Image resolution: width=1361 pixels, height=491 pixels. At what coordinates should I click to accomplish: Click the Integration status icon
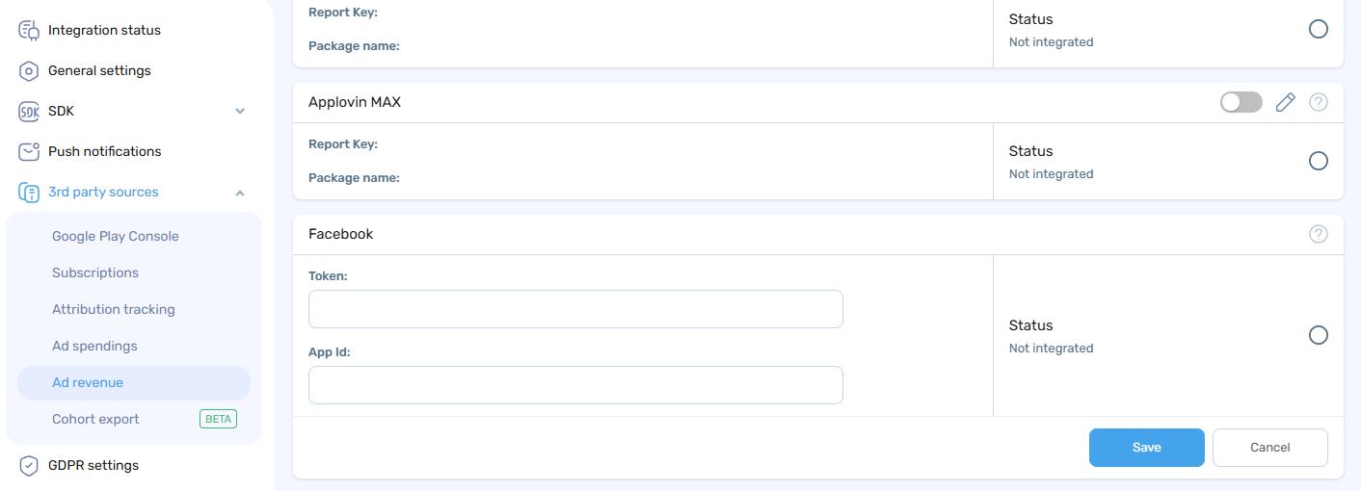click(x=29, y=30)
